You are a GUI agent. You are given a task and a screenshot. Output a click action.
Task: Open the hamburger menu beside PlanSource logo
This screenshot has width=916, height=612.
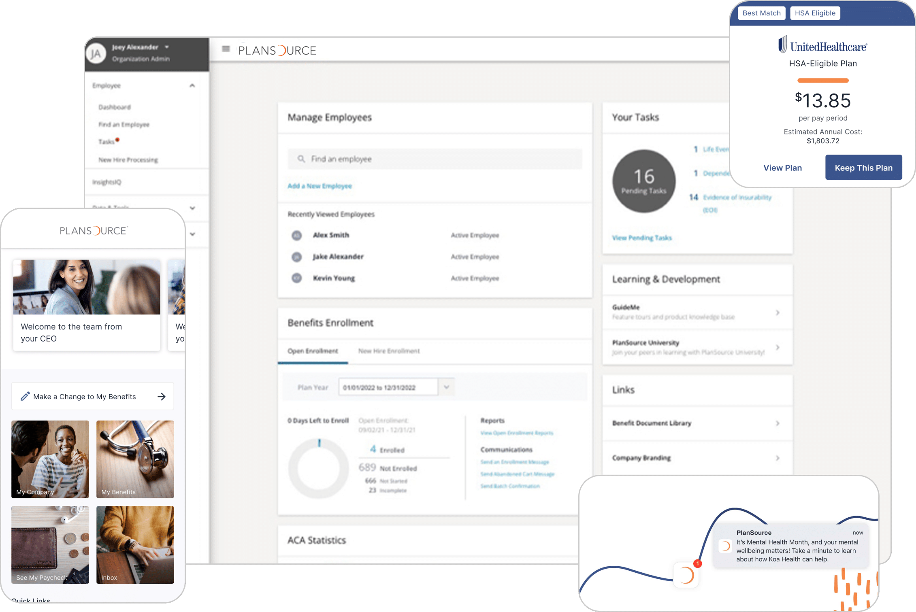[226, 49]
